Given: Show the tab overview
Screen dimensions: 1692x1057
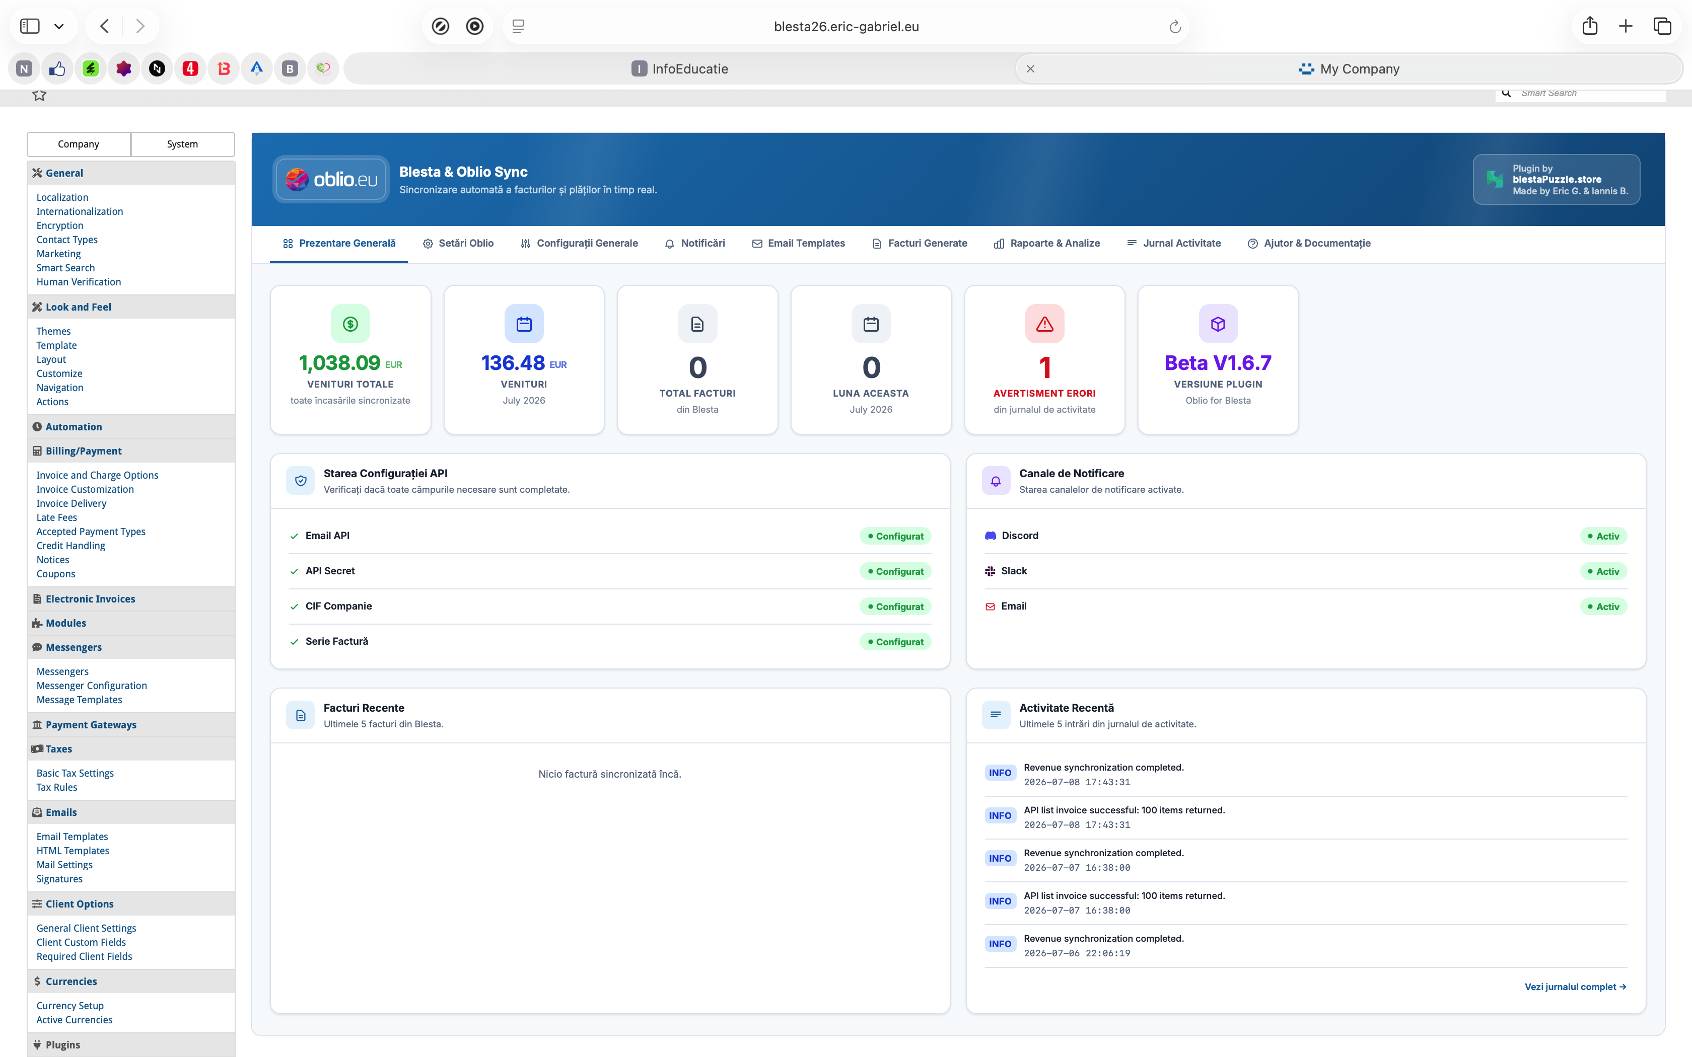Looking at the screenshot, I should point(1662,27).
